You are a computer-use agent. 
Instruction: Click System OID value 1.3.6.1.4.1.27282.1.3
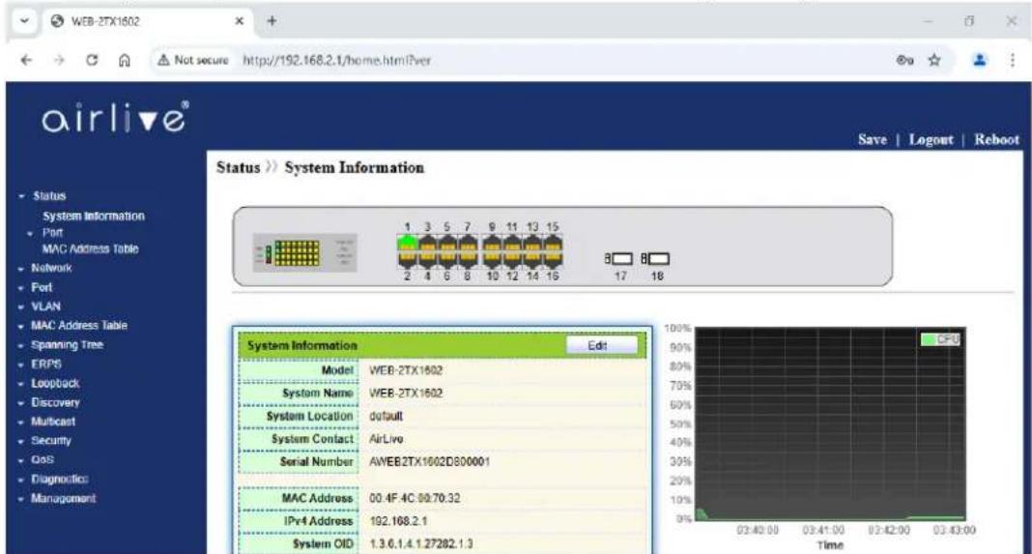[x=420, y=544]
